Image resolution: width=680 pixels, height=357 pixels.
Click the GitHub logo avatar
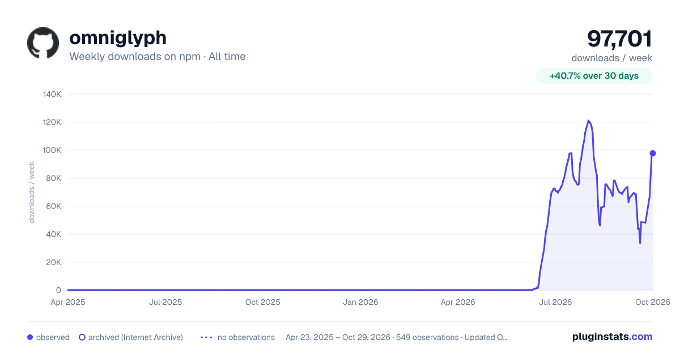tap(43, 42)
